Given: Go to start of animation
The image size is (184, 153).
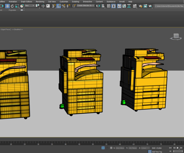Looking at the screenshot, I should (171, 148).
